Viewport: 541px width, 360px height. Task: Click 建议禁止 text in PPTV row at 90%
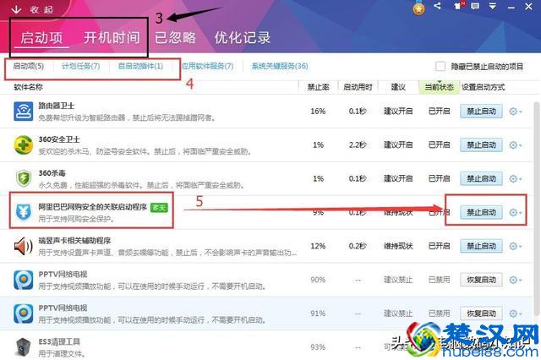click(398, 280)
